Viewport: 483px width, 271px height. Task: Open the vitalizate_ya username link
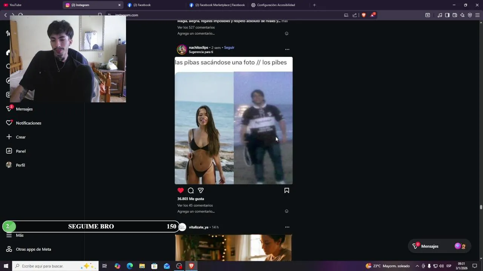[198, 227]
